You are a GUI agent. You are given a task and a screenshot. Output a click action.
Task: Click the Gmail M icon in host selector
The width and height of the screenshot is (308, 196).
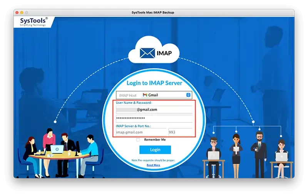[x=145, y=95]
